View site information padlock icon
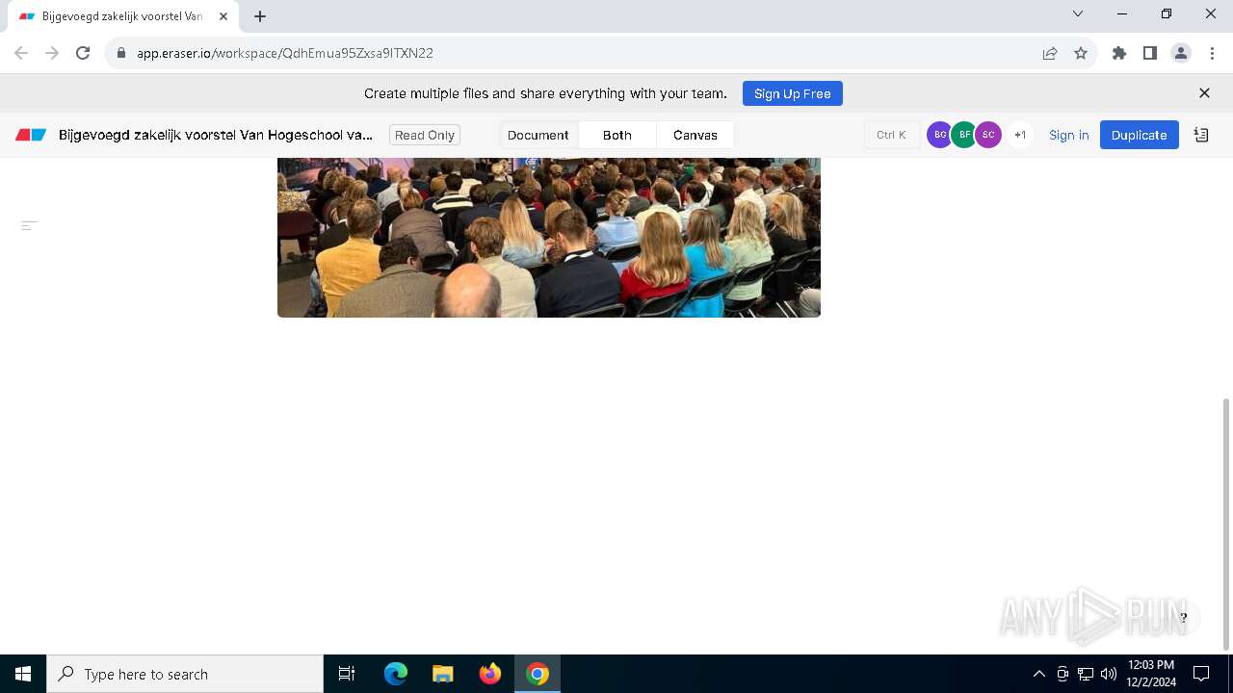This screenshot has height=693, width=1233. tap(121, 53)
